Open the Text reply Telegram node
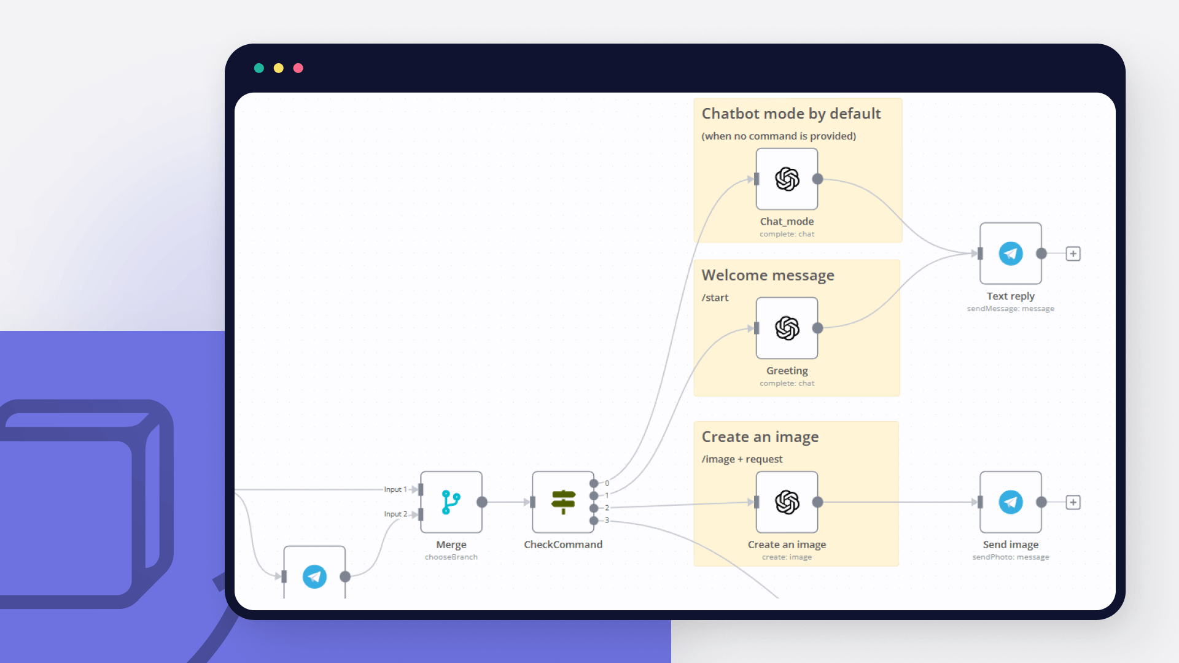The width and height of the screenshot is (1179, 663). coord(1010,254)
